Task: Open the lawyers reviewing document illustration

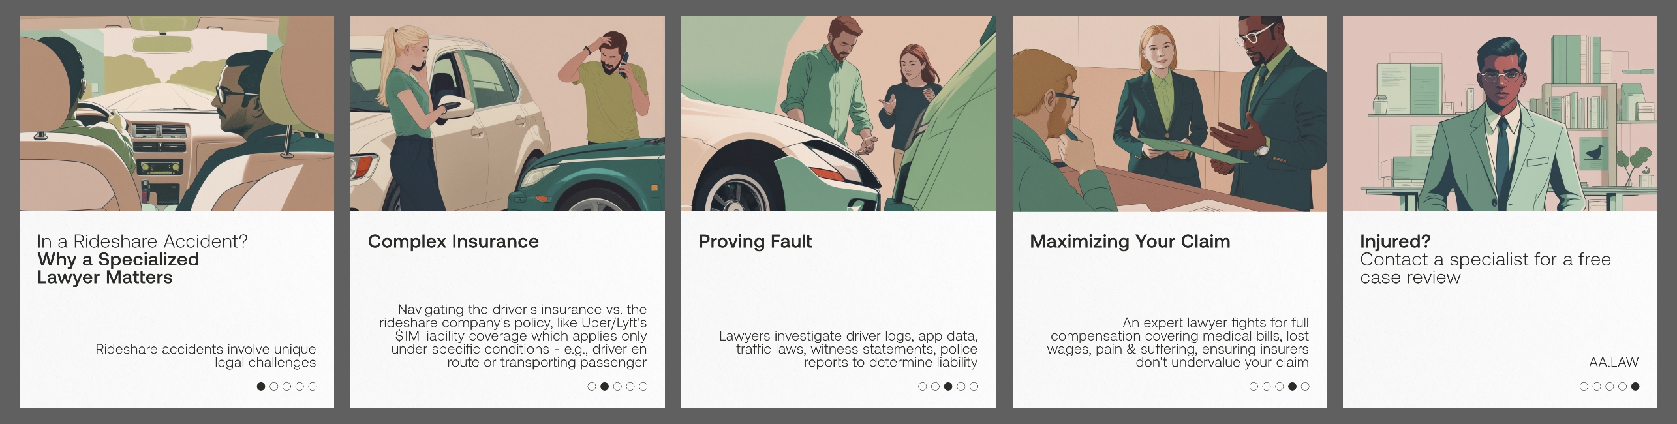Action: 1169,114
